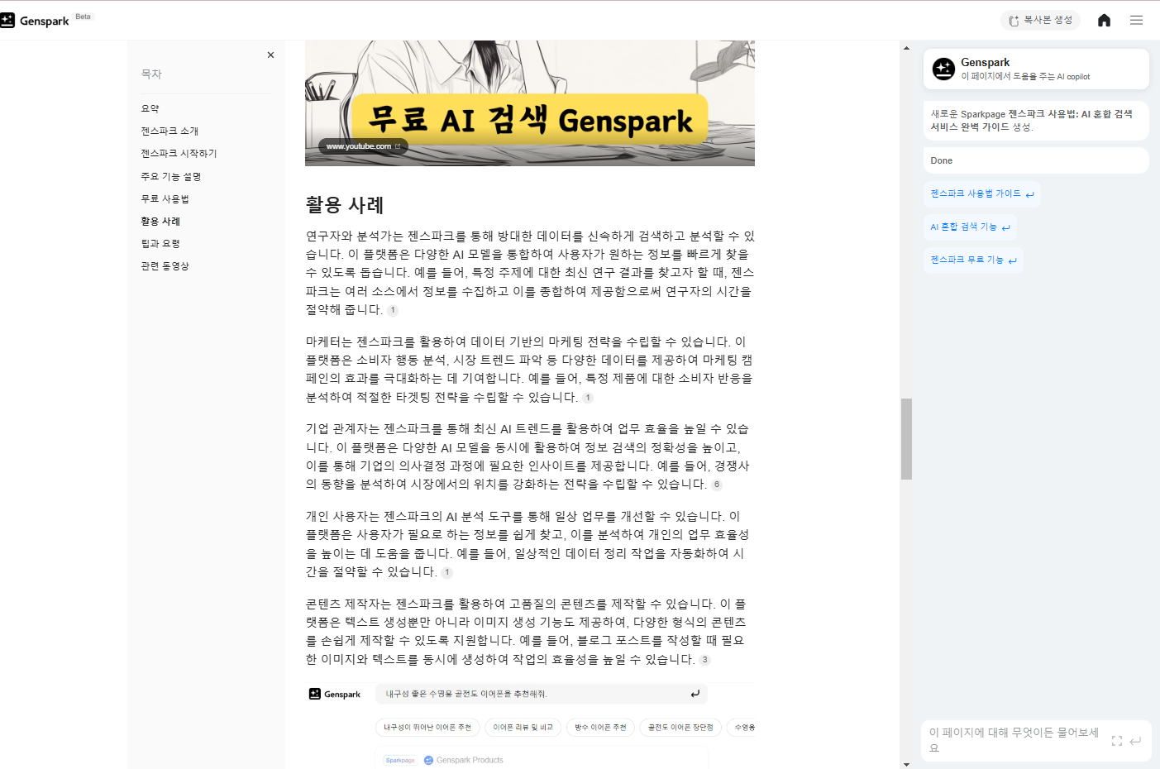
Task: Click citation 1 after 절약해 줍니다
Action: 393,311
